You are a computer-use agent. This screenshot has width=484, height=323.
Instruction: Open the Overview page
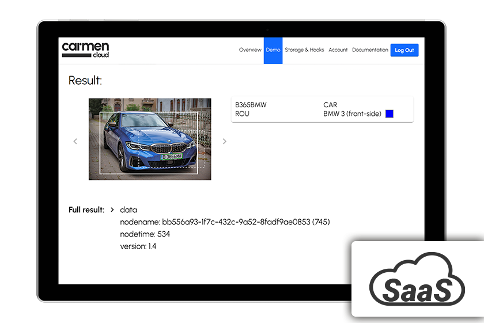pos(250,50)
